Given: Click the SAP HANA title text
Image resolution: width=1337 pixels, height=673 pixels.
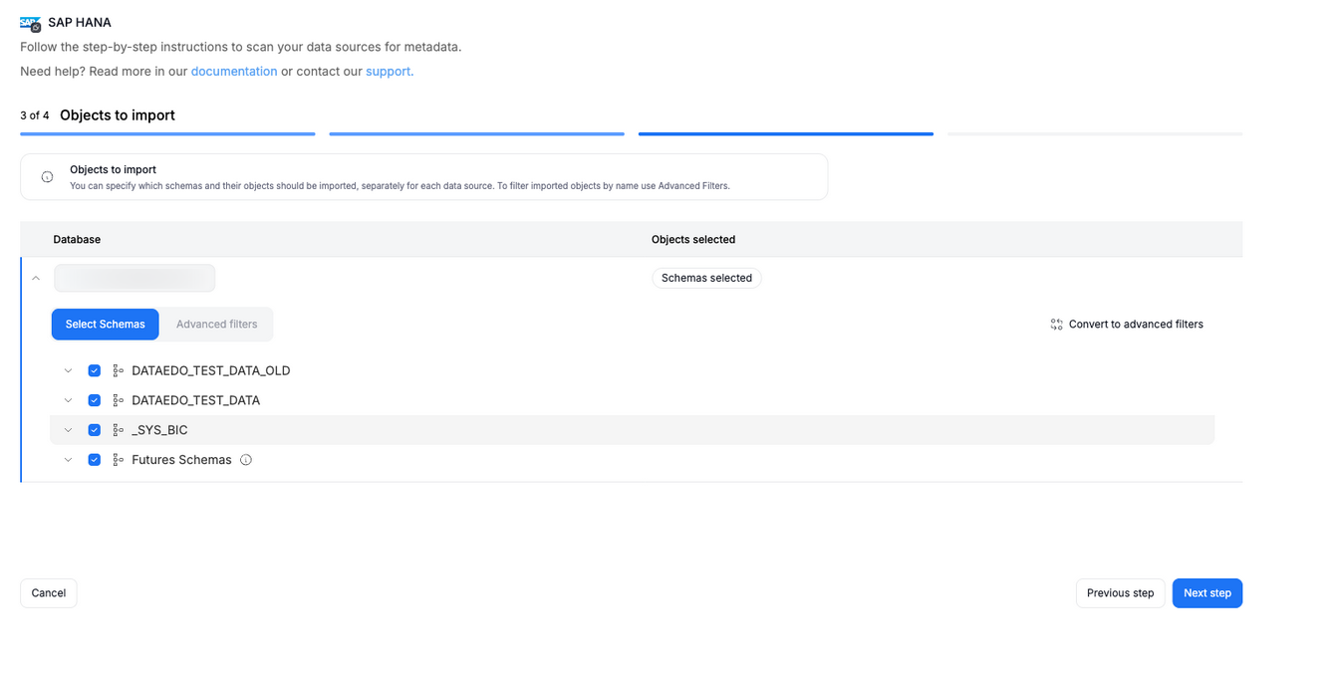Looking at the screenshot, I should point(80,23).
